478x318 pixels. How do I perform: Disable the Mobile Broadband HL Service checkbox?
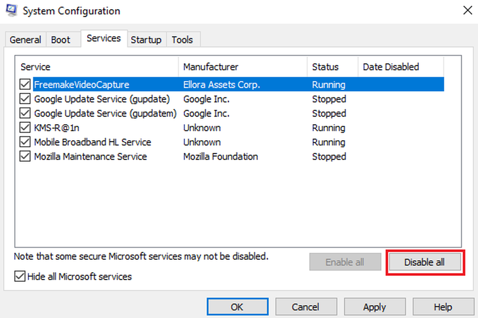coord(25,142)
